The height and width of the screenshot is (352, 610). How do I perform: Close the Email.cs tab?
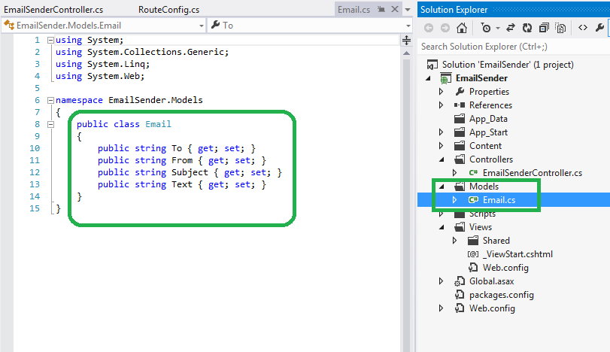pyautogui.click(x=395, y=9)
